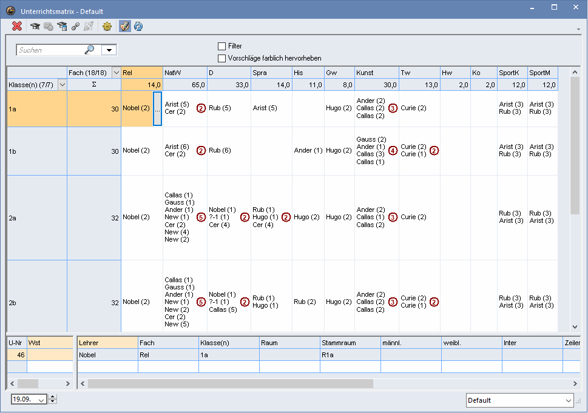Click the greyed-out screen with question mark icon

49,26
